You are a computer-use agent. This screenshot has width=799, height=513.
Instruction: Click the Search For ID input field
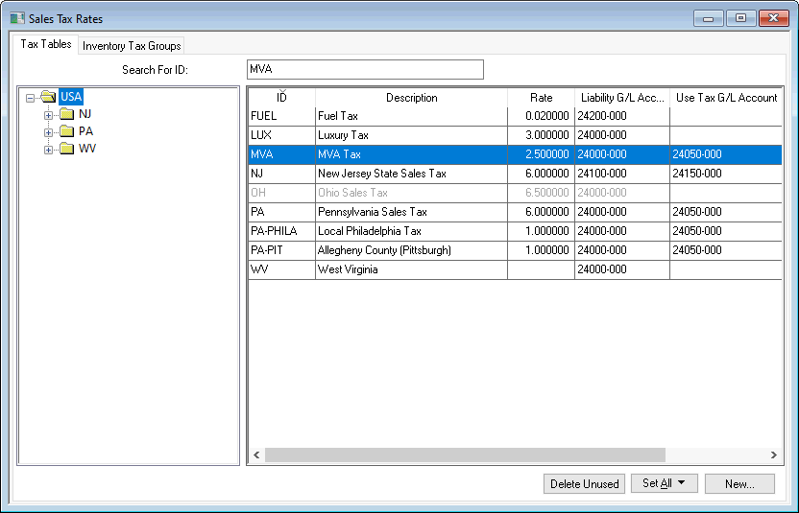point(365,70)
